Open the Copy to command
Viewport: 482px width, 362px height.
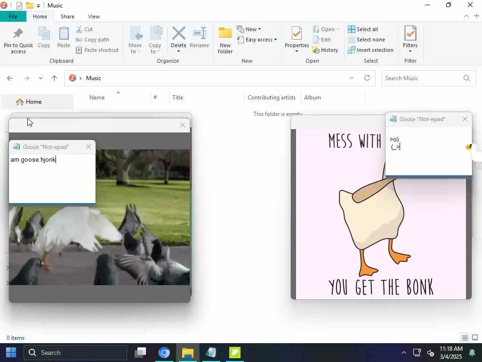pos(154,40)
